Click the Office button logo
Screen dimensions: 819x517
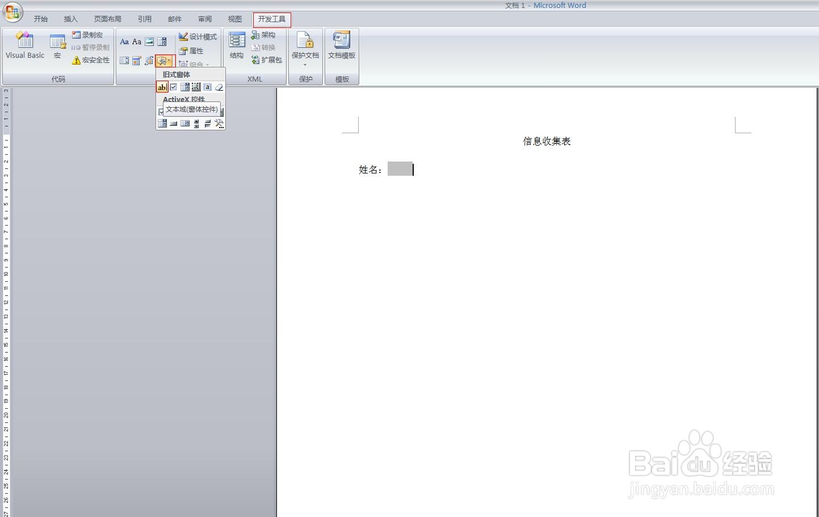(12, 11)
